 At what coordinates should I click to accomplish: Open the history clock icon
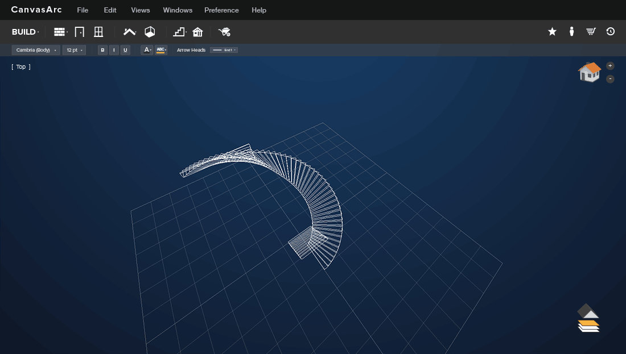(x=611, y=31)
